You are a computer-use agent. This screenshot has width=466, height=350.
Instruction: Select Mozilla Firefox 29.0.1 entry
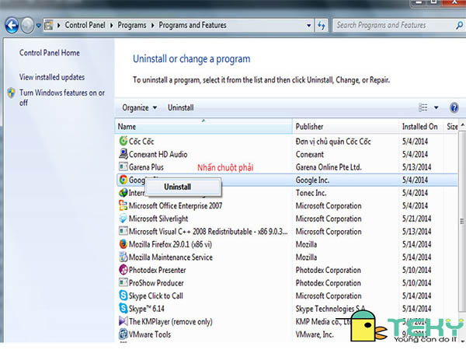pos(170,244)
